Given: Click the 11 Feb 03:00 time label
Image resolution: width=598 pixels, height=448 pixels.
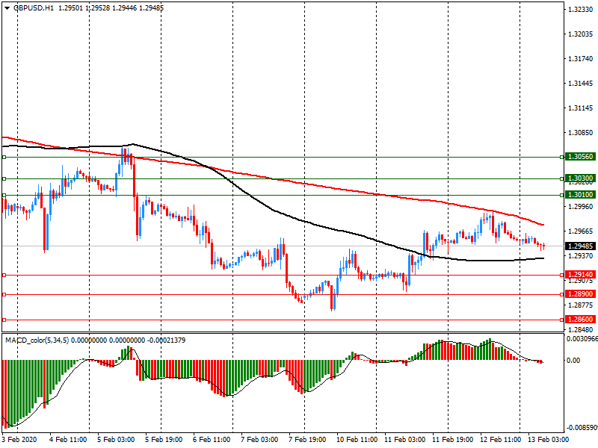Looking at the screenshot, I should click(405, 440).
